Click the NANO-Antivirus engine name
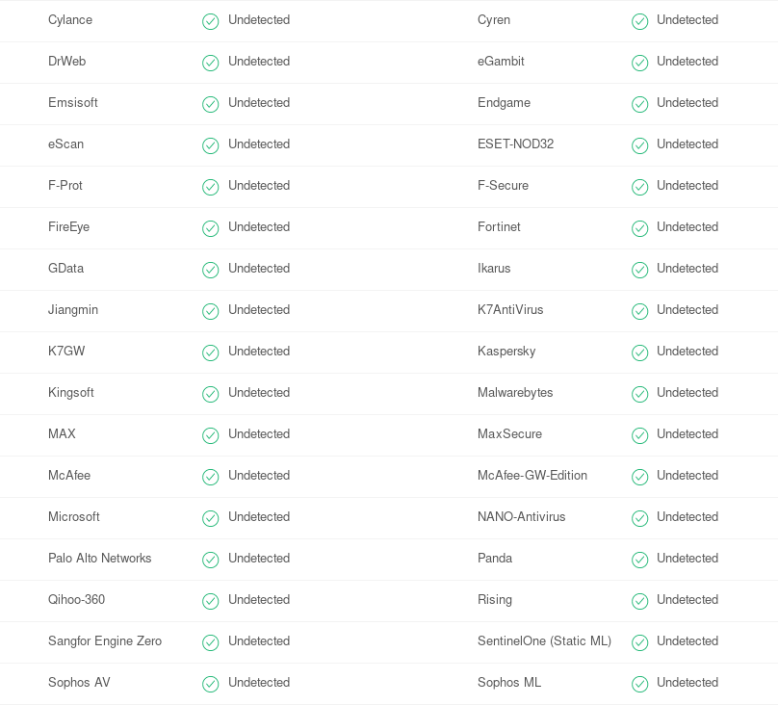Viewport: 778px width, 705px height. [x=522, y=516]
